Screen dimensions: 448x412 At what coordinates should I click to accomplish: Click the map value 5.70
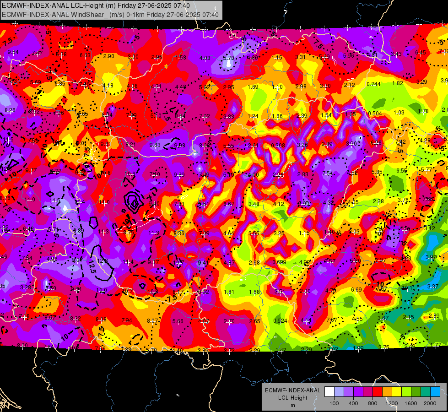[228, 58]
